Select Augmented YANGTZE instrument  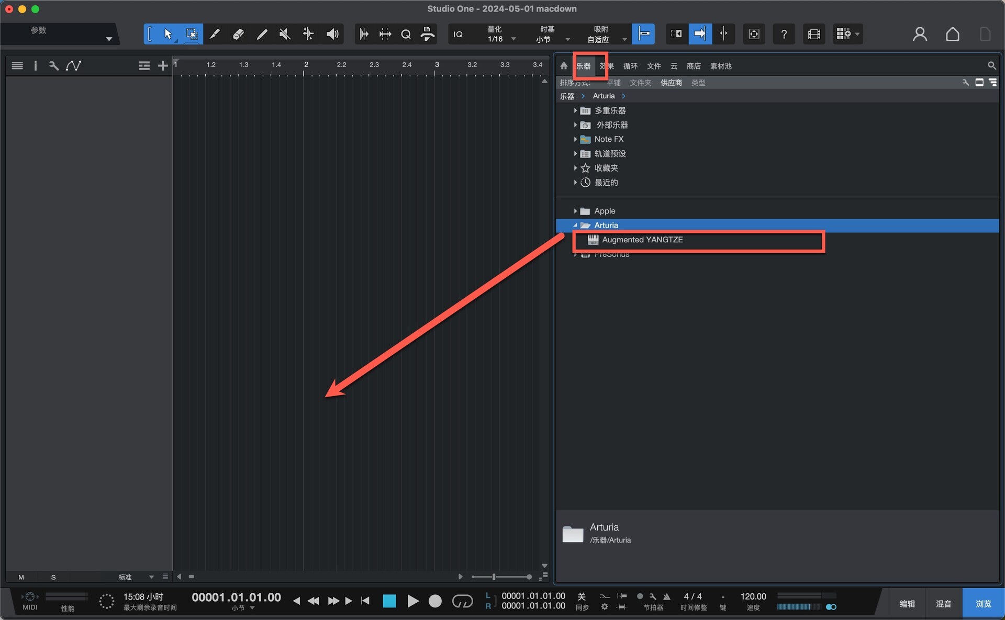pos(642,240)
